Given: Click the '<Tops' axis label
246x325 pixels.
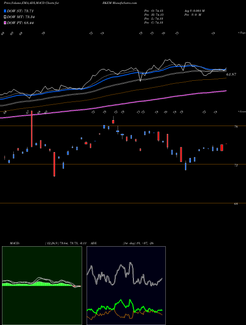Looking at the screenshot, I should [242, 32].
